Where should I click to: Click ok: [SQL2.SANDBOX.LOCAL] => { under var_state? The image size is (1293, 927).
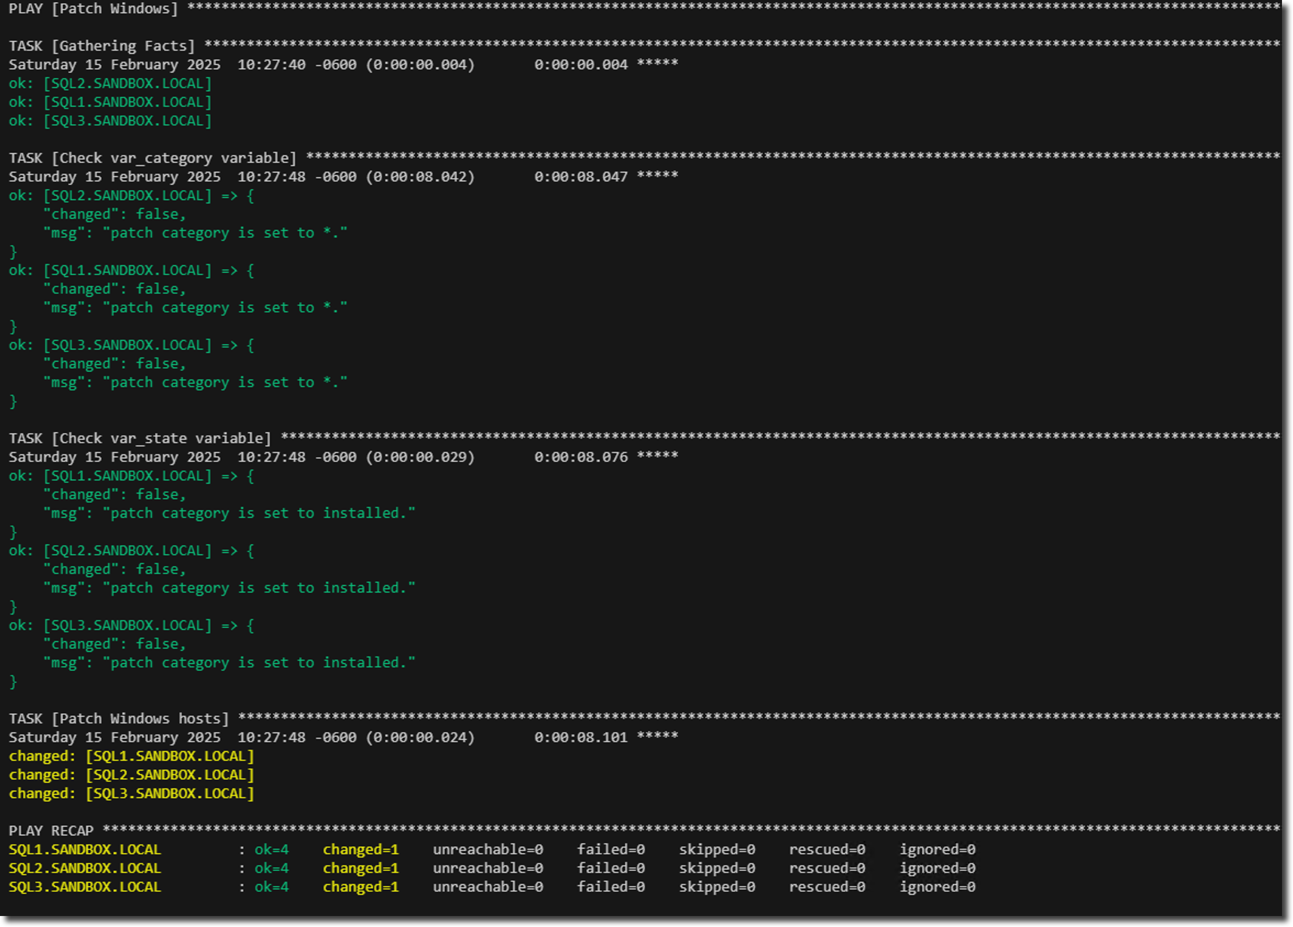(x=132, y=550)
